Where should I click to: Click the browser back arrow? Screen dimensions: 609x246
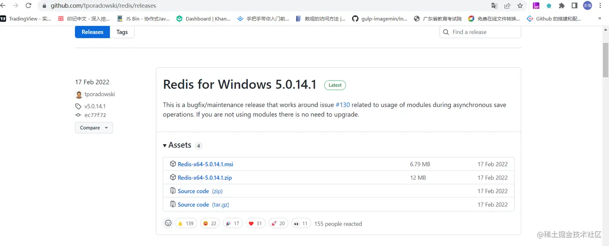click(3, 6)
